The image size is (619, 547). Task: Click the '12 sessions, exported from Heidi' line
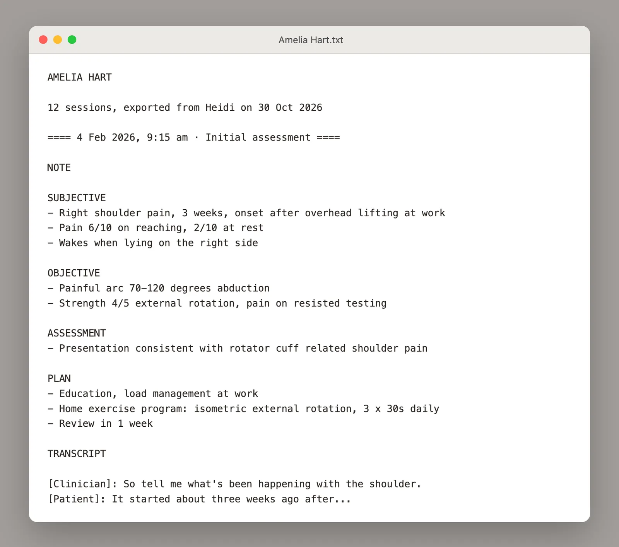click(x=185, y=108)
